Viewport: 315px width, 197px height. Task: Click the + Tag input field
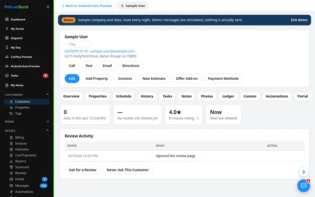pos(78,44)
